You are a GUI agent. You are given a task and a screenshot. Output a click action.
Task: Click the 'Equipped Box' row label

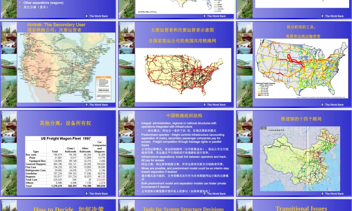pyautogui.click(x=38, y=161)
